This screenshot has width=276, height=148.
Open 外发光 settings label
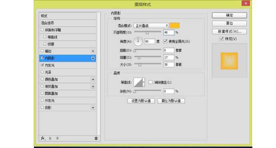50,101
